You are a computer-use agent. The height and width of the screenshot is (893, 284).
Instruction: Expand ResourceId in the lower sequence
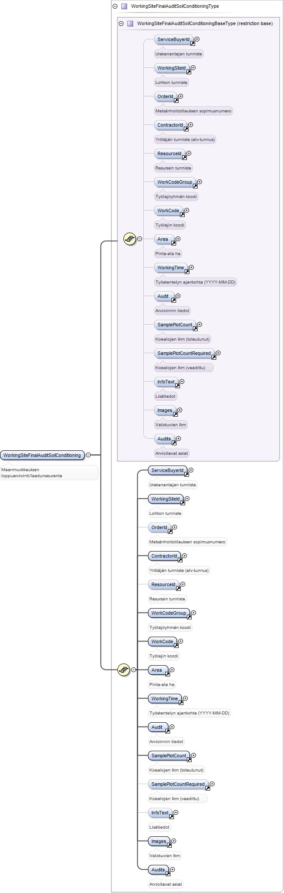click(x=183, y=584)
